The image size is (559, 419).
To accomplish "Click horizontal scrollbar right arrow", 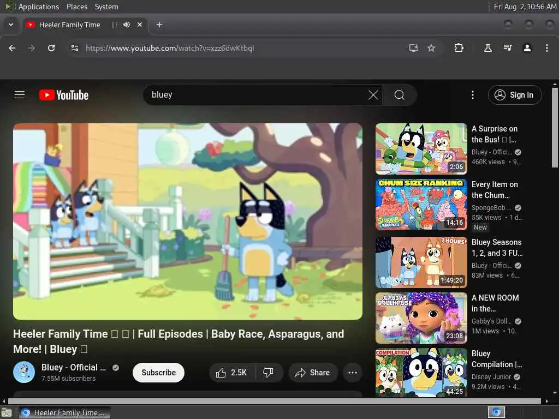I will (x=547, y=401).
